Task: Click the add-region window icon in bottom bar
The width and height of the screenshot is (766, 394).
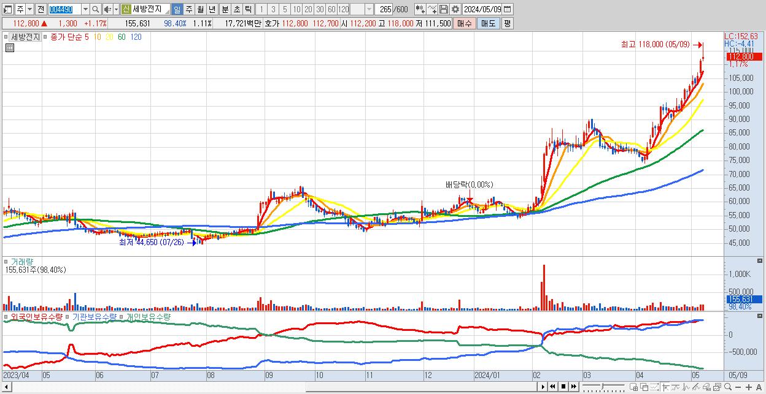Action: click(634, 387)
